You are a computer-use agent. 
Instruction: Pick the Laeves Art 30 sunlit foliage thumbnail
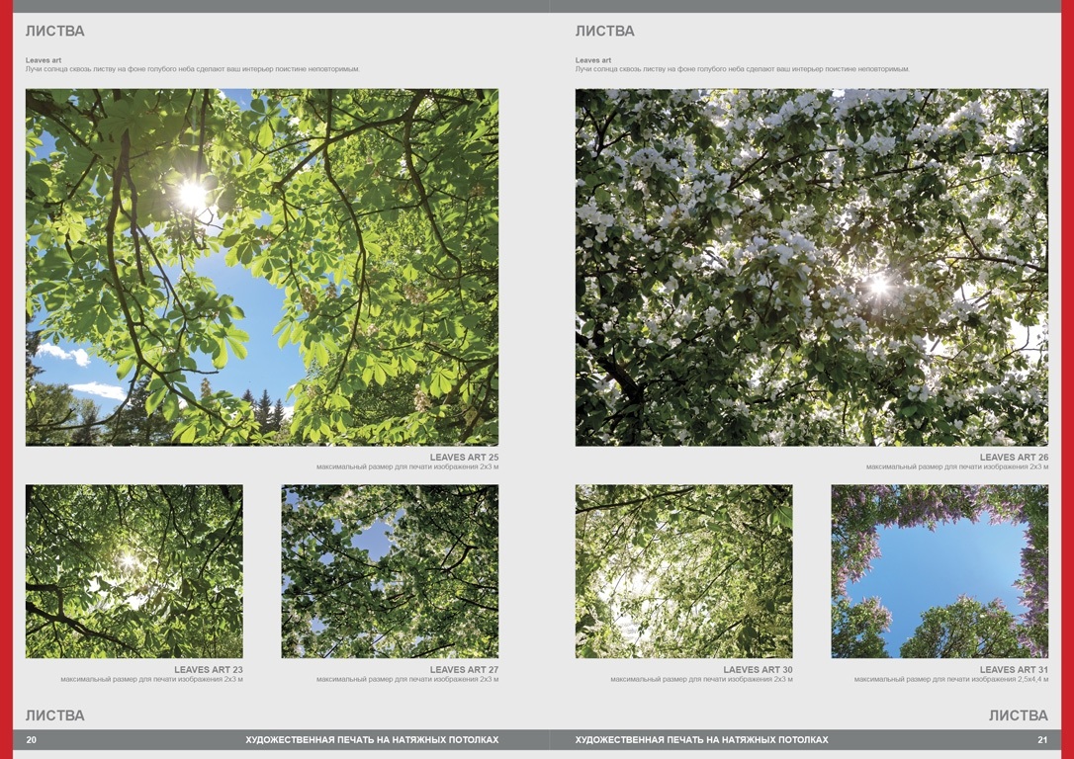tap(683, 571)
